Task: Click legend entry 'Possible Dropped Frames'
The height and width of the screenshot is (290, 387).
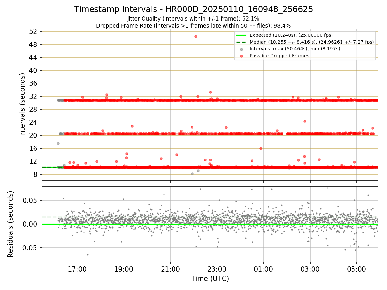Action: click(279, 56)
